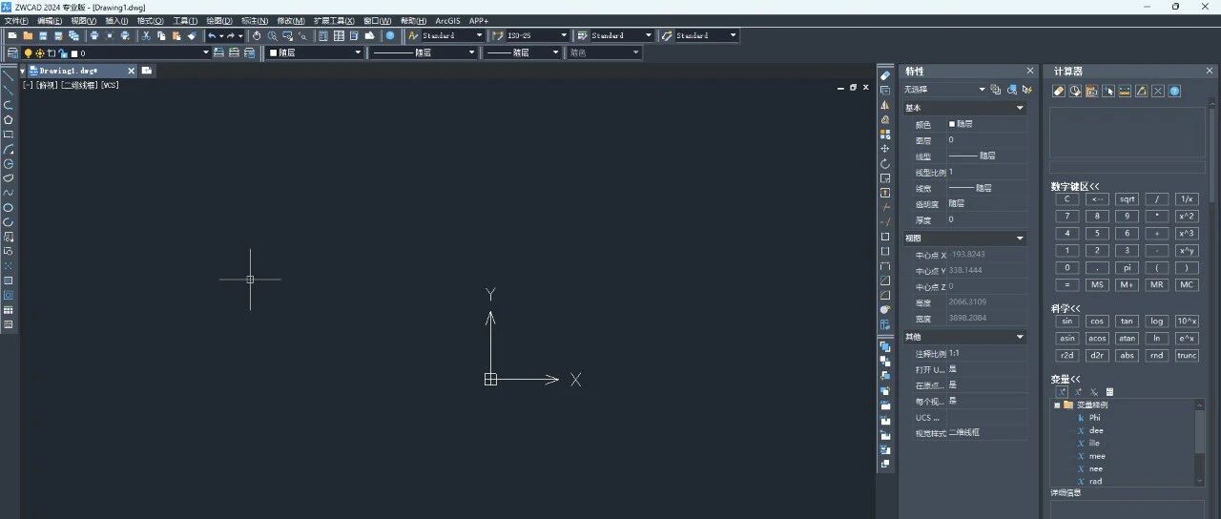
Task: Select the Mirror tool in modify toolbar
Action: pyautogui.click(x=885, y=105)
